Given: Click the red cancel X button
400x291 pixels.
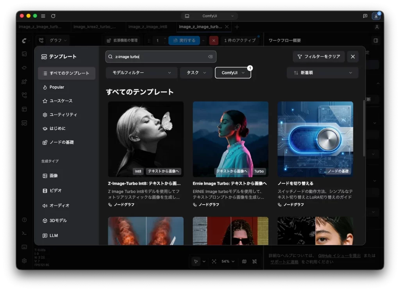Looking at the screenshot, I should (x=214, y=40).
